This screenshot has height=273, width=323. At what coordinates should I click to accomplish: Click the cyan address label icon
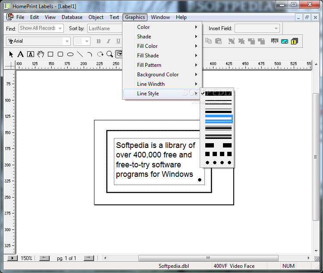pos(285,41)
